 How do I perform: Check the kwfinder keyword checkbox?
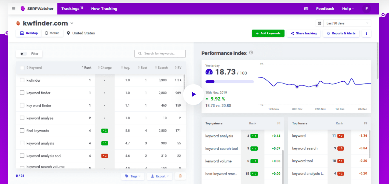22,80
